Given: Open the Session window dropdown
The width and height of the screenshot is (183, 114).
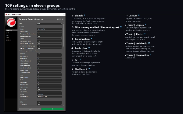Looking at the screenshot, I should click(50, 92).
